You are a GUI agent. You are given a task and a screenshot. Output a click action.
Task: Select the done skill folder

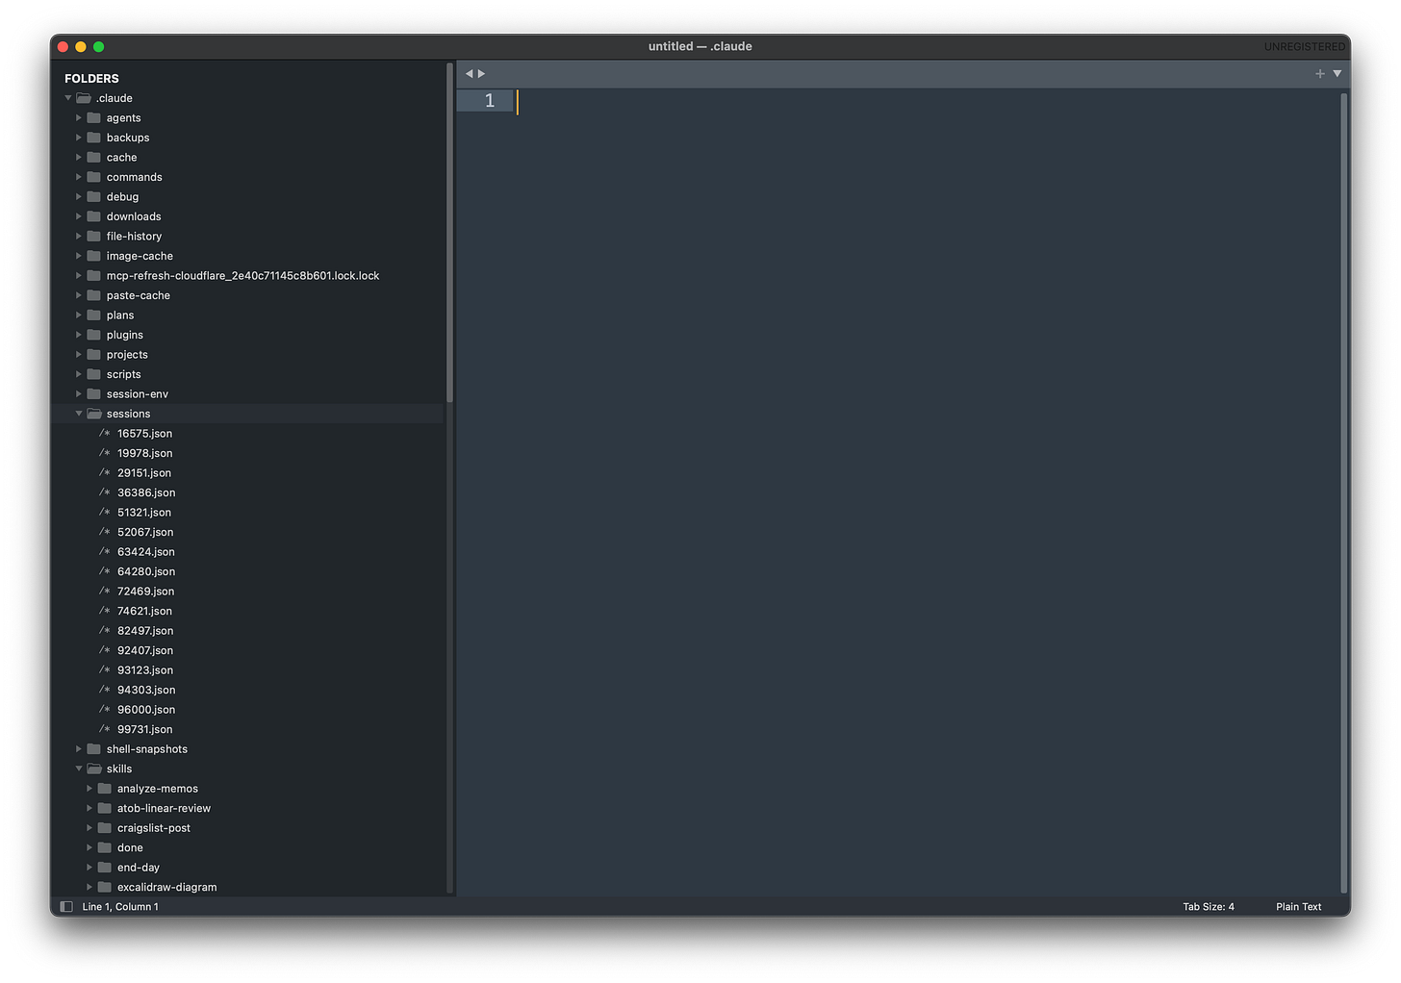coord(130,847)
